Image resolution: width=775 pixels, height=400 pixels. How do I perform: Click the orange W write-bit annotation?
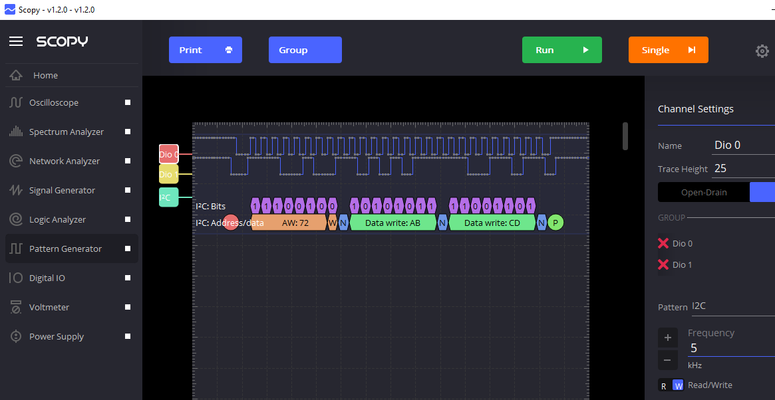333,223
